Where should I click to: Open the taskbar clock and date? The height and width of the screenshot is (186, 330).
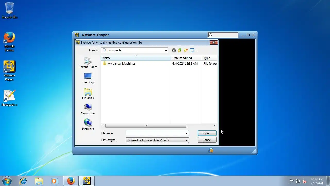click(x=317, y=181)
